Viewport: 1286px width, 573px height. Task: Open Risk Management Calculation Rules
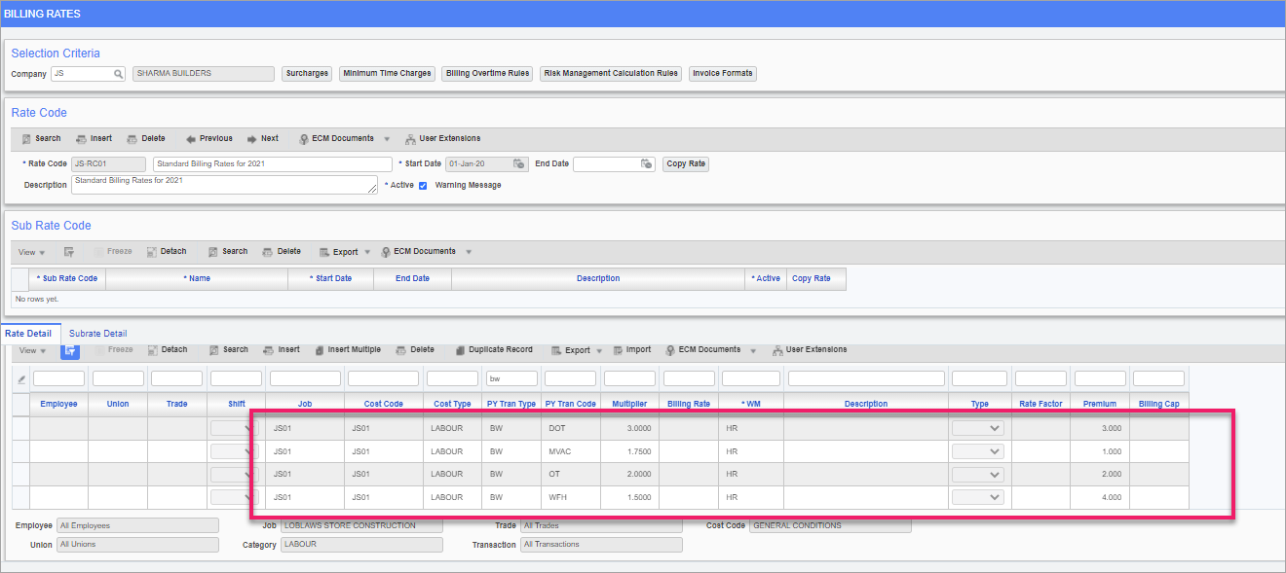click(x=611, y=73)
